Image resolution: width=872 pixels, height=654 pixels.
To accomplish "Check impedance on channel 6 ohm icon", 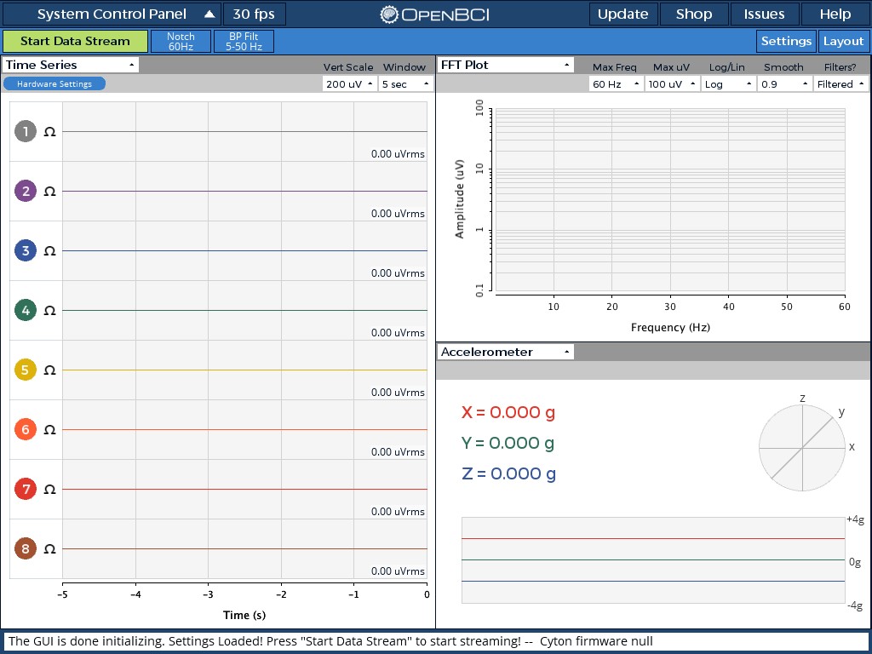I will (49, 429).
